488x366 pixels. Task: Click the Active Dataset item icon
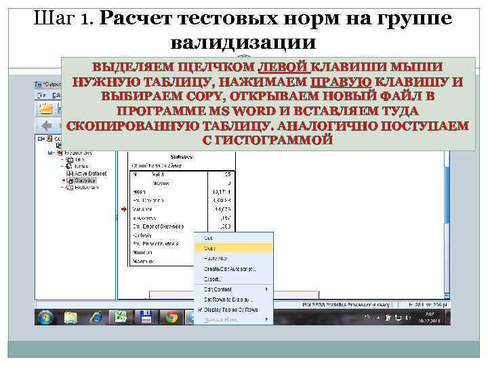coord(70,174)
